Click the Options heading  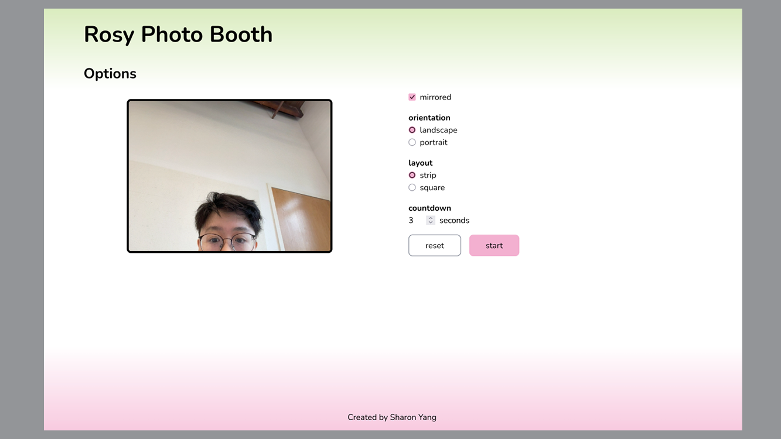point(110,73)
